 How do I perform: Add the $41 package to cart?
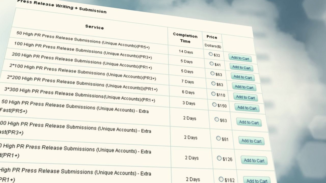pyautogui.click(x=241, y=68)
